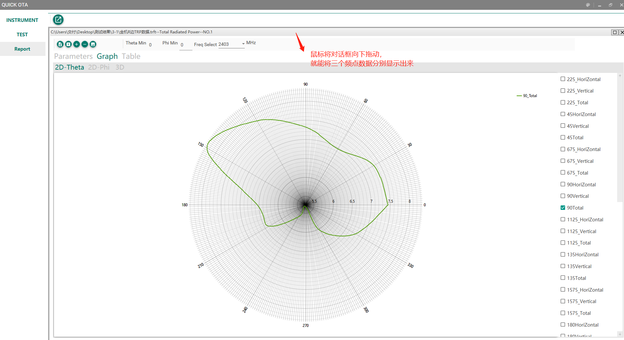Enable the 225_Vertical checkbox
Screen dimensions: 624x340
pyautogui.click(x=563, y=91)
